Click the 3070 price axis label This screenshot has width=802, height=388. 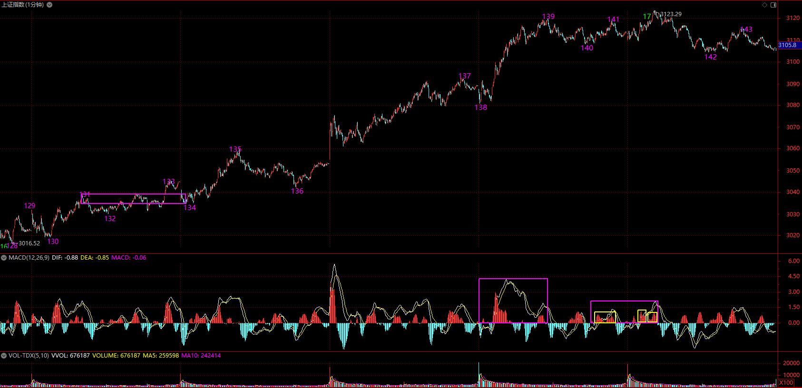[x=793, y=127]
